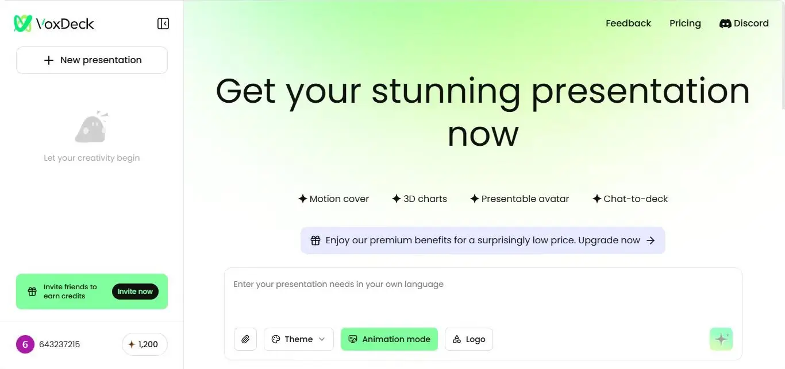Open the Discord link
This screenshot has width=785, height=369.
(744, 24)
